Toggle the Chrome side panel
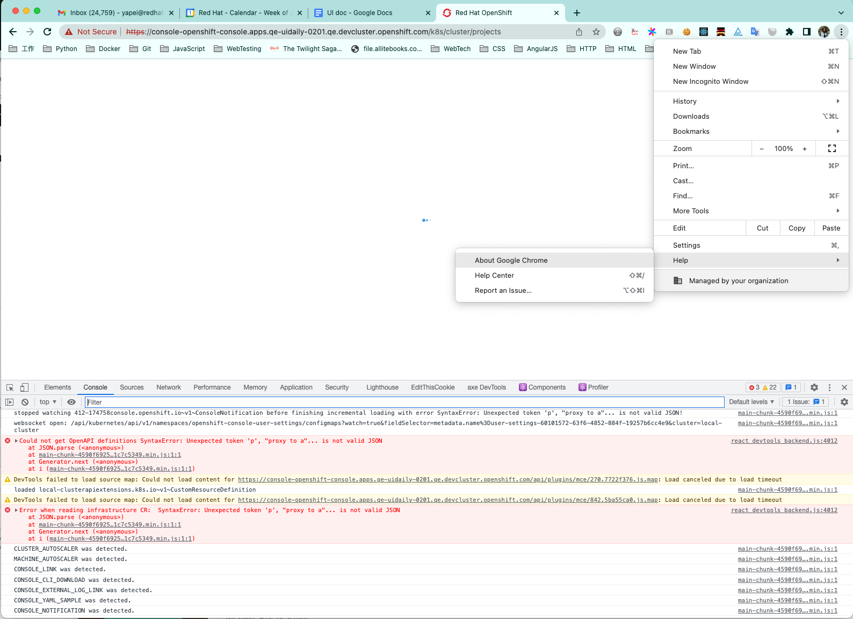 [807, 32]
